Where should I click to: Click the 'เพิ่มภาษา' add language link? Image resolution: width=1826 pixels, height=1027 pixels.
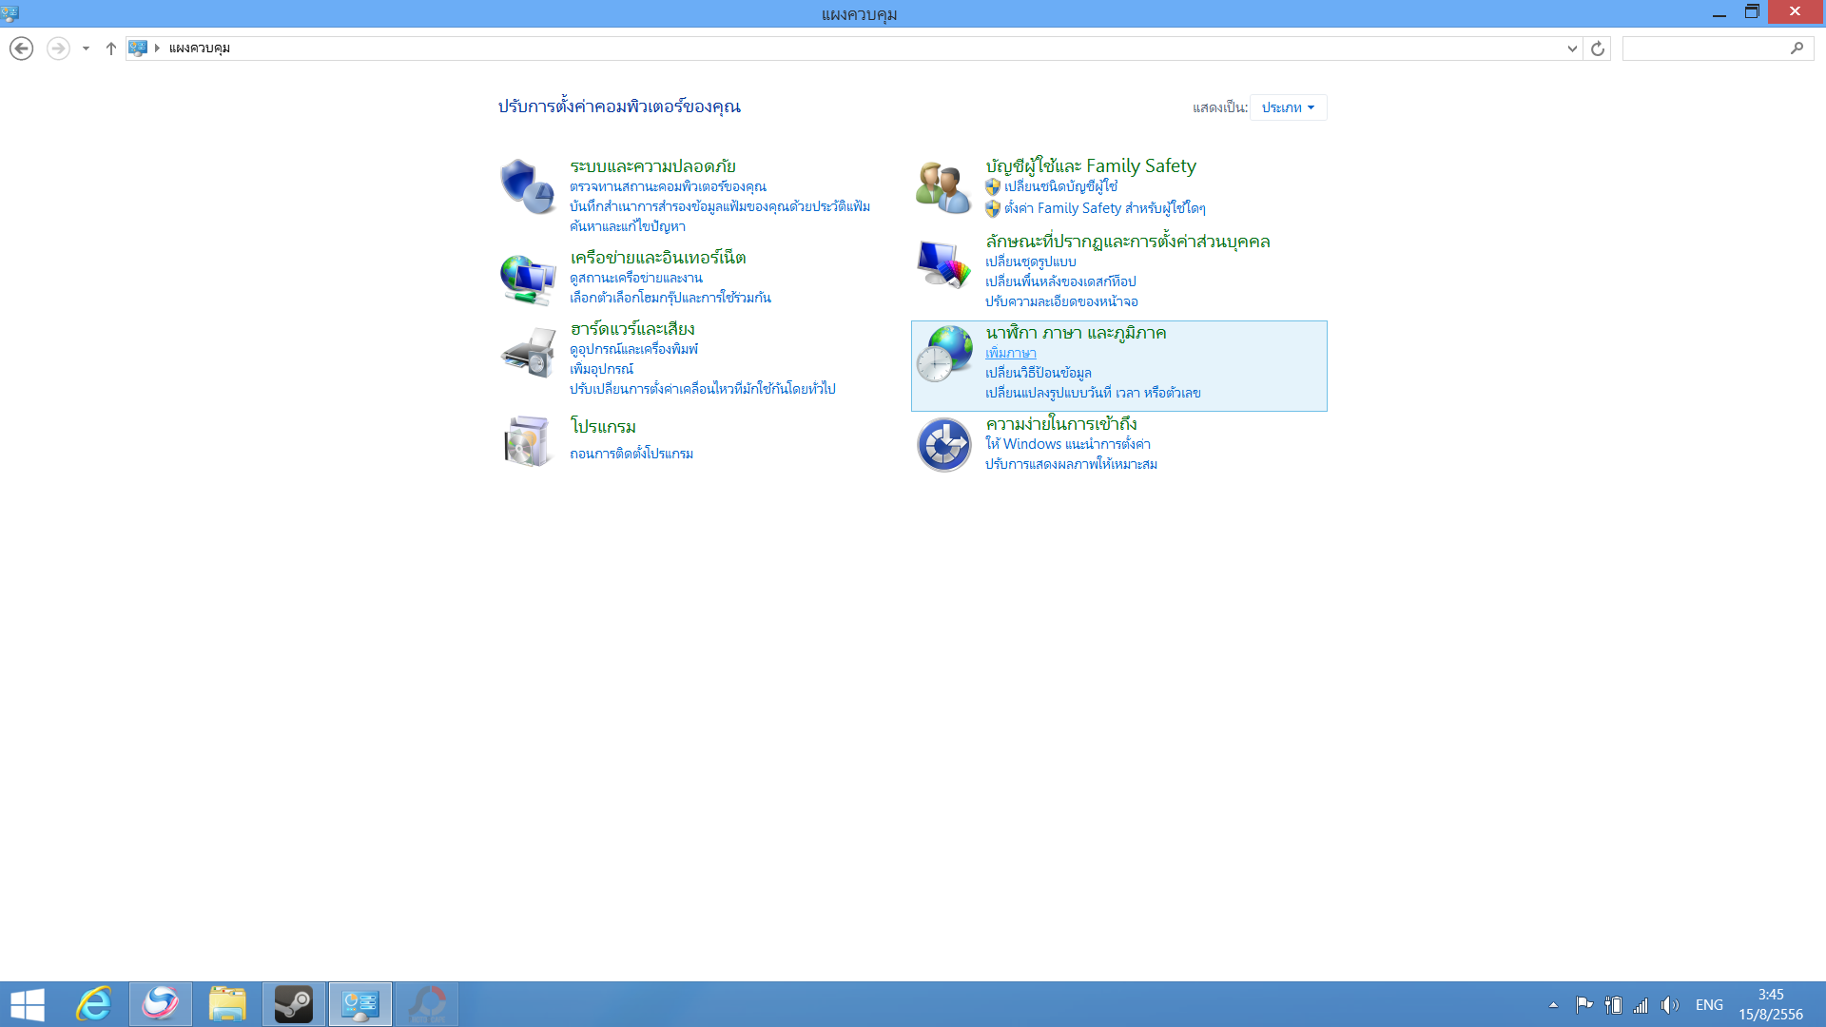point(1010,353)
